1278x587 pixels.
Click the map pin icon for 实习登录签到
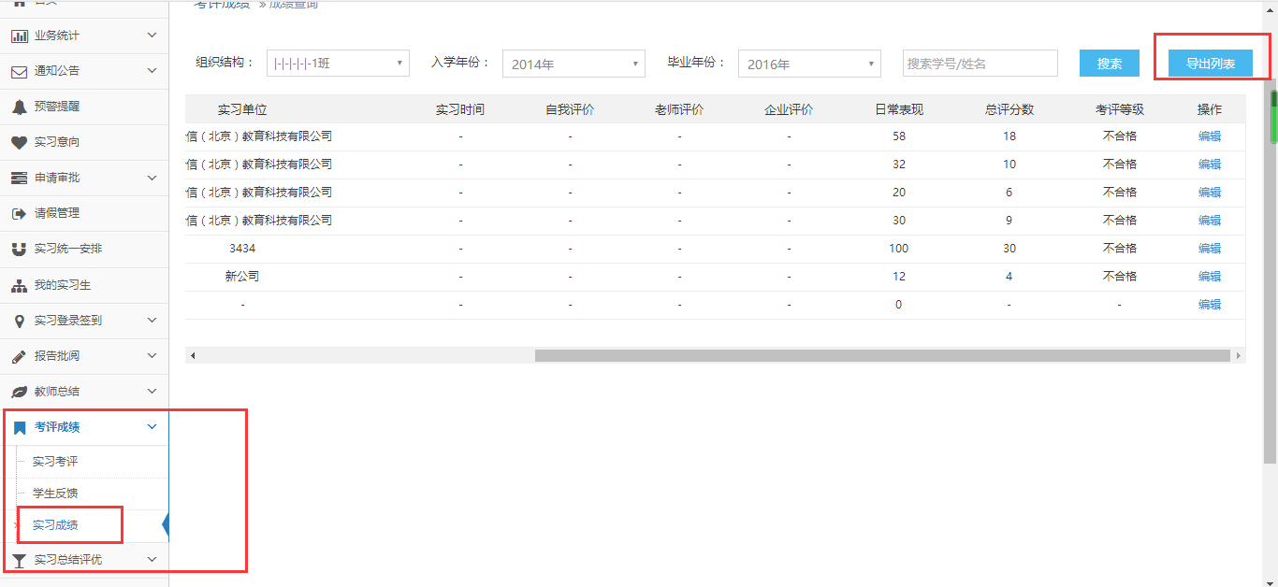(19, 321)
